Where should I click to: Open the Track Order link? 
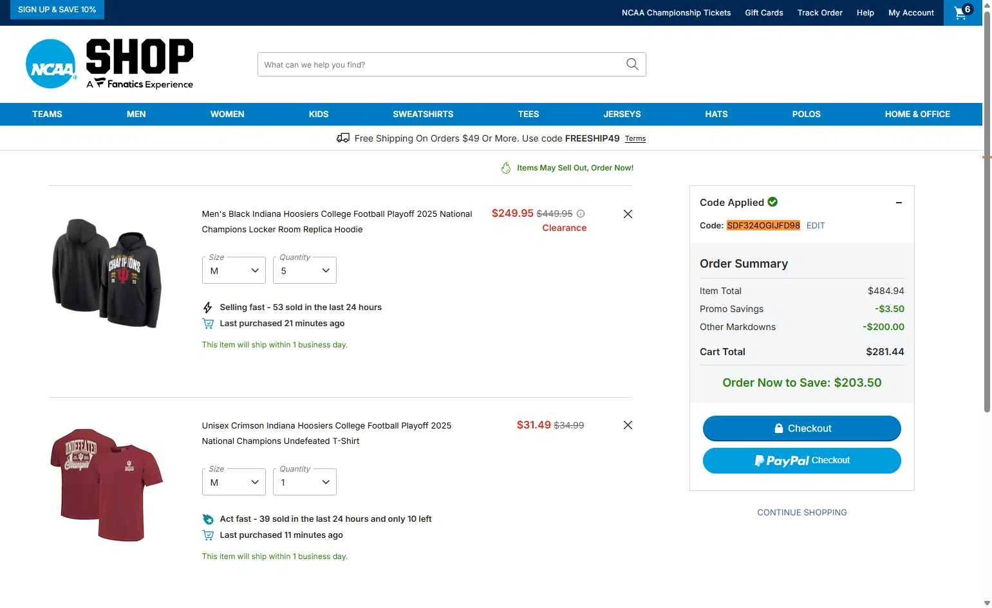pos(819,12)
